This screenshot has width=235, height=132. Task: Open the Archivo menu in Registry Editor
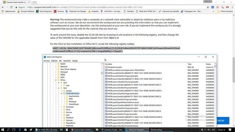tap(47, 61)
